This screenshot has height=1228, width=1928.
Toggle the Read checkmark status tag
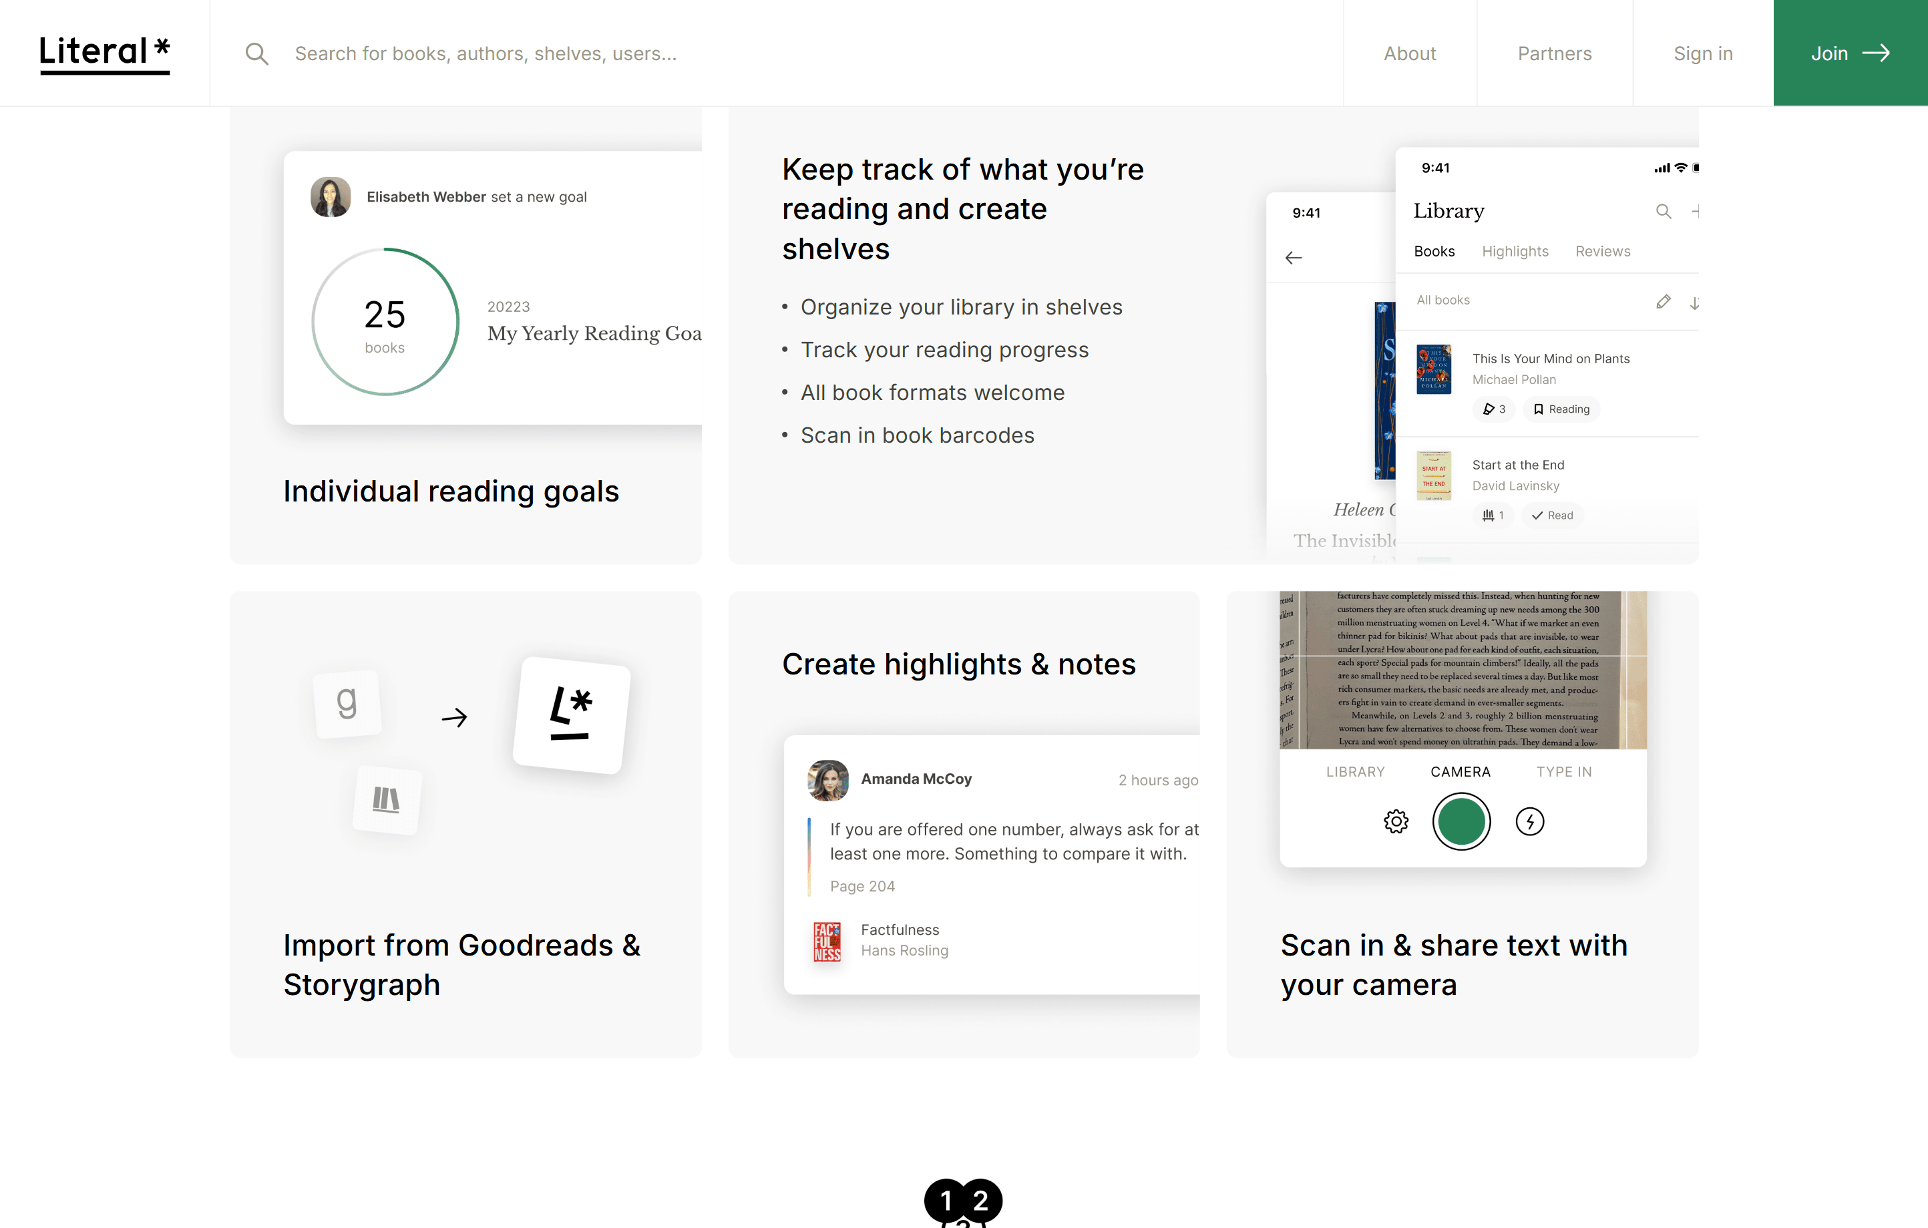[1552, 516]
